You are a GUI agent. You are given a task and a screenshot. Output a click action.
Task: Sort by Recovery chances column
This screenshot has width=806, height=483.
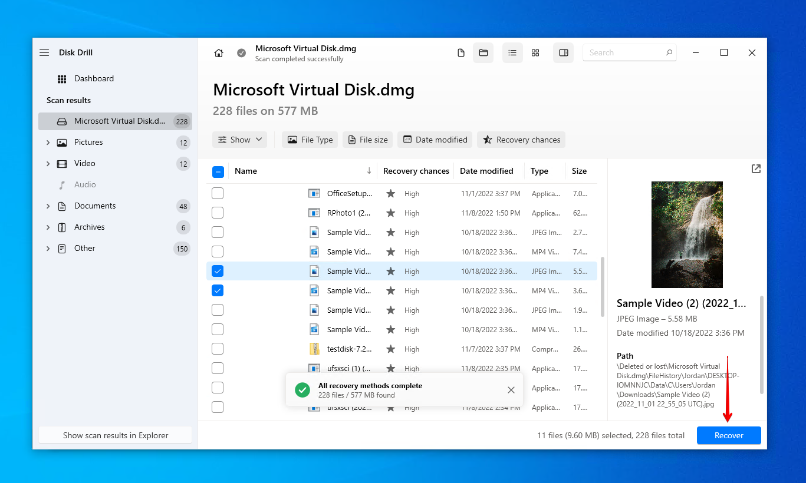click(x=416, y=171)
